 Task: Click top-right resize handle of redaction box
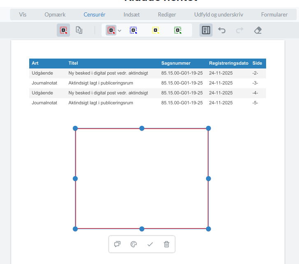(209, 128)
